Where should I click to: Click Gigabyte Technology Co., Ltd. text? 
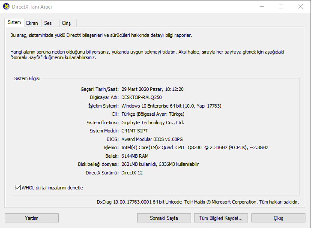click(x=153, y=123)
